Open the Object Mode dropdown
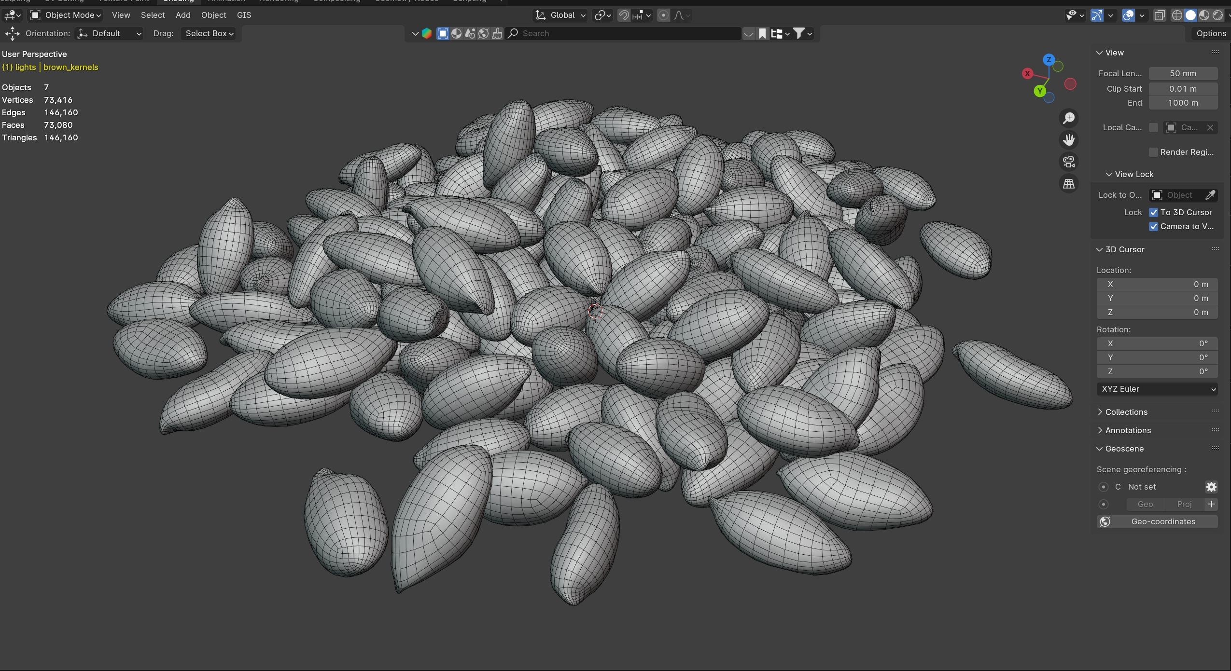The width and height of the screenshot is (1231, 671). [x=66, y=15]
